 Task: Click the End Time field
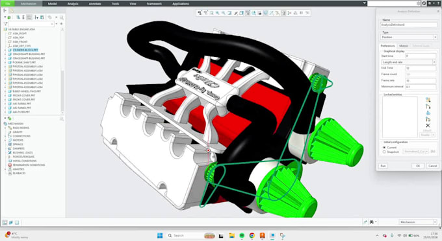click(x=421, y=68)
